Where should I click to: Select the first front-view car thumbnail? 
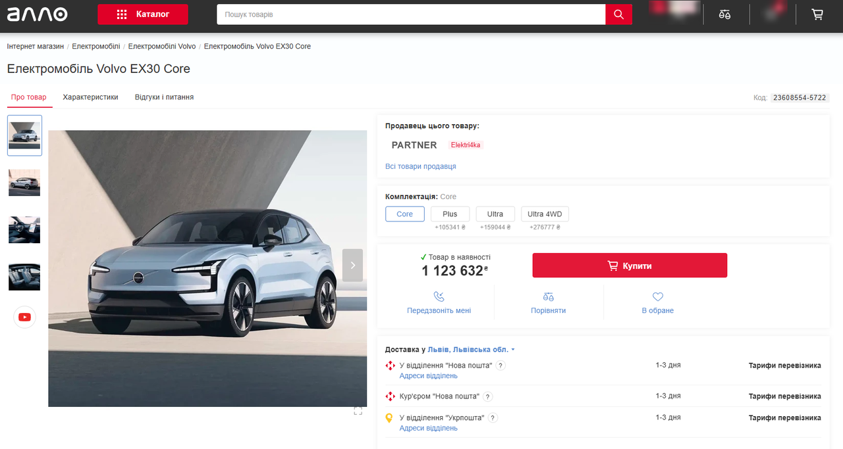(x=24, y=135)
